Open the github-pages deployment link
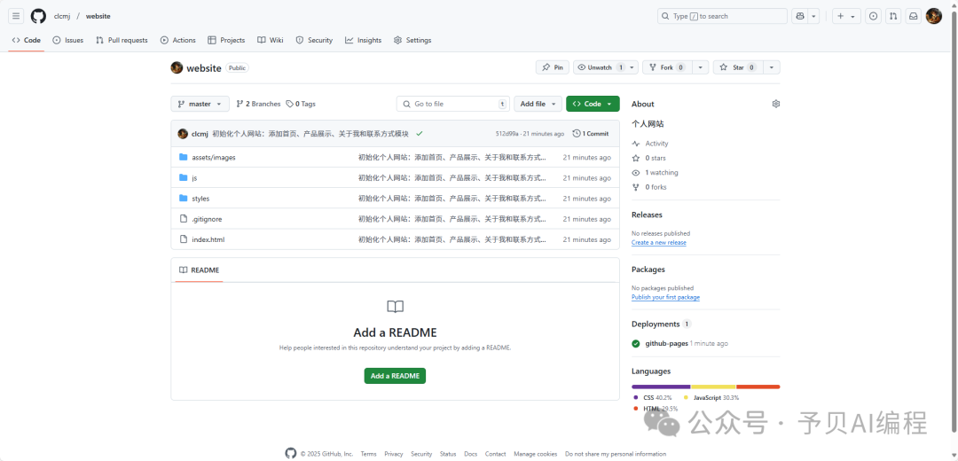This screenshot has height=461, width=958. tap(666, 343)
